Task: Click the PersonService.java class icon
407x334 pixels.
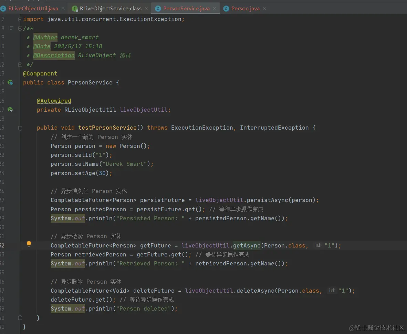Action: (x=158, y=9)
